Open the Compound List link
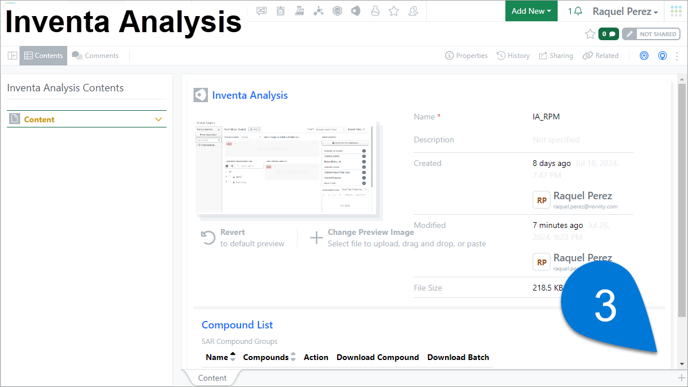The width and height of the screenshot is (688, 387). coord(237,324)
